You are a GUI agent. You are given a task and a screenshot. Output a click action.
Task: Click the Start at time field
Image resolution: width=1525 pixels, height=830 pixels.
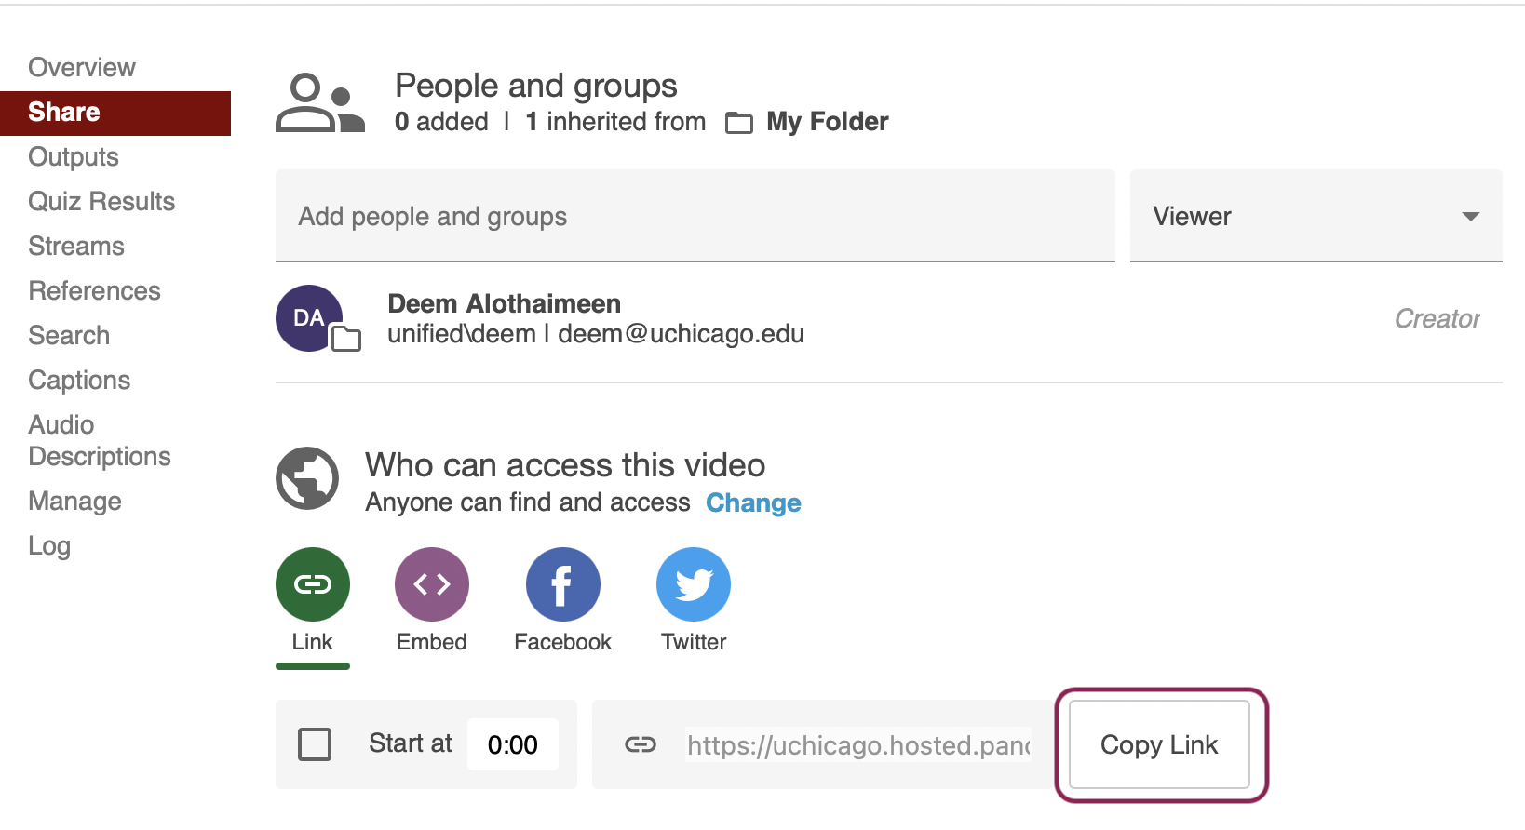pos(513,744)
